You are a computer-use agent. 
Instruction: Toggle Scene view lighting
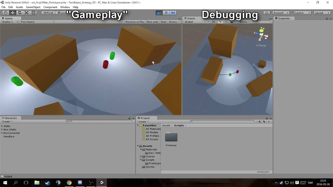(220, 22)
